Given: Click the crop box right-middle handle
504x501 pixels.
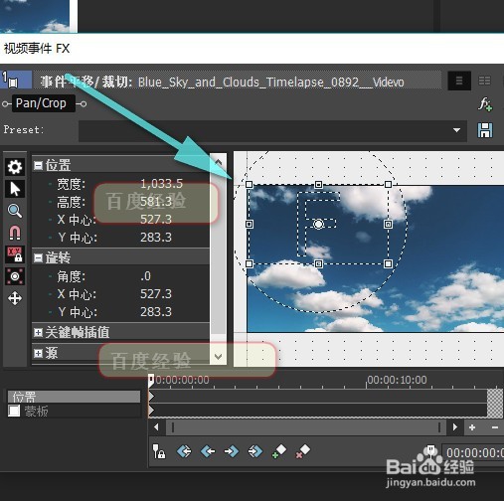Looking at the screenshot, I should pyautogui.click(x=388, y=224).
